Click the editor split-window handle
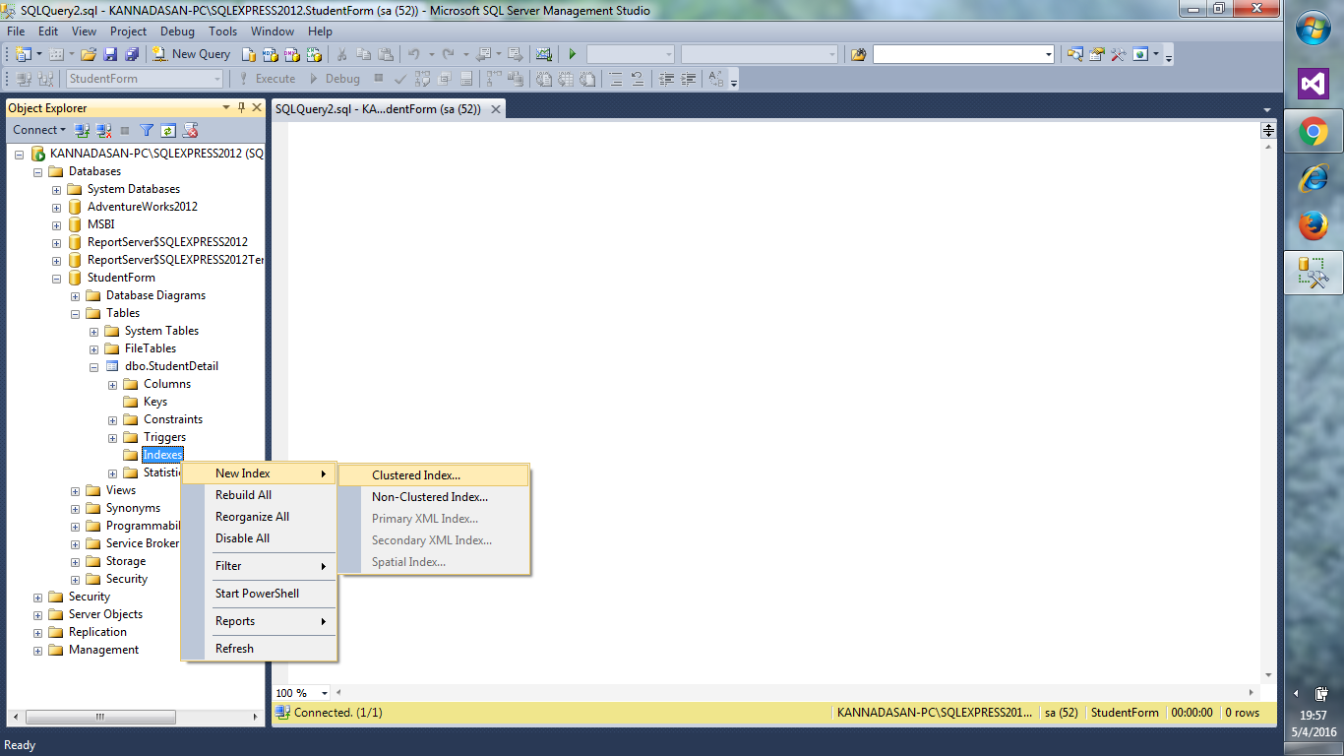1344x756 pixels. point(1269,130)
